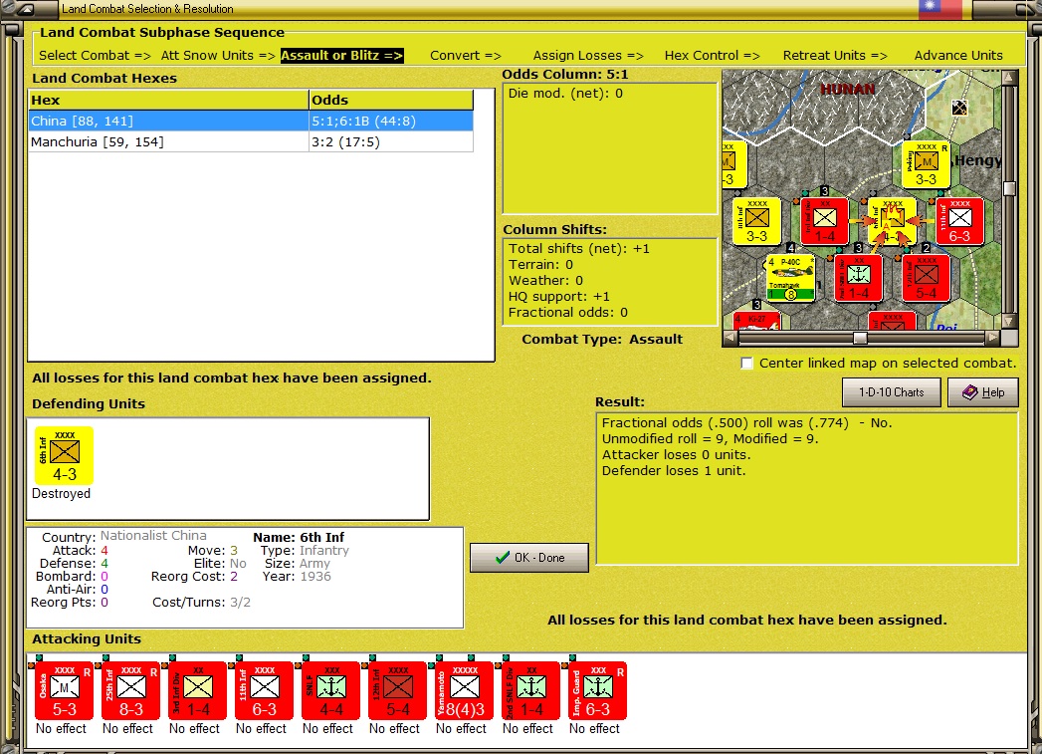Click the Hex Control subphase step
The height and width of the screenshot is (754, 1042).
[x=712, y=55]
